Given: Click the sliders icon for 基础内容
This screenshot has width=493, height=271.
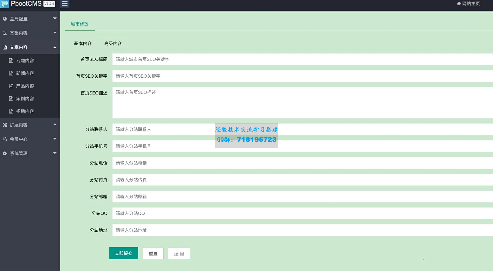Looking at the screenshot, I should point(5,33).
